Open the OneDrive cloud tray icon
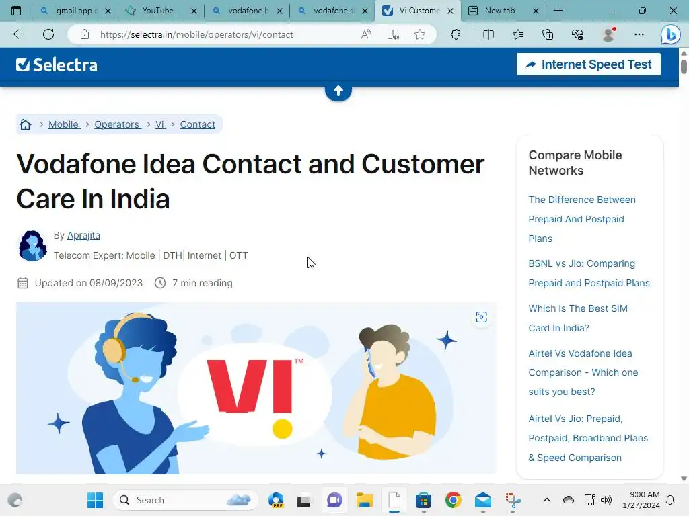Viewport: 689px width, 516px height. (x=569, y=500)
